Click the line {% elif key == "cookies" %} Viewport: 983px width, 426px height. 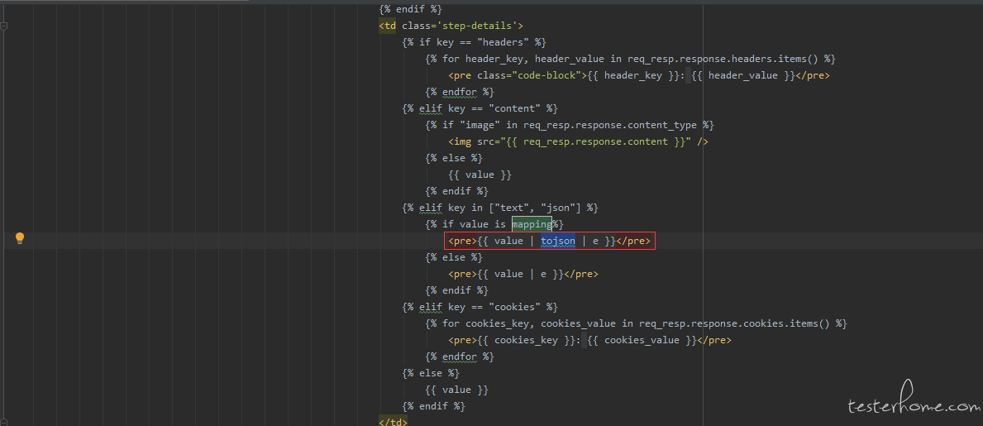pos(480,307)
